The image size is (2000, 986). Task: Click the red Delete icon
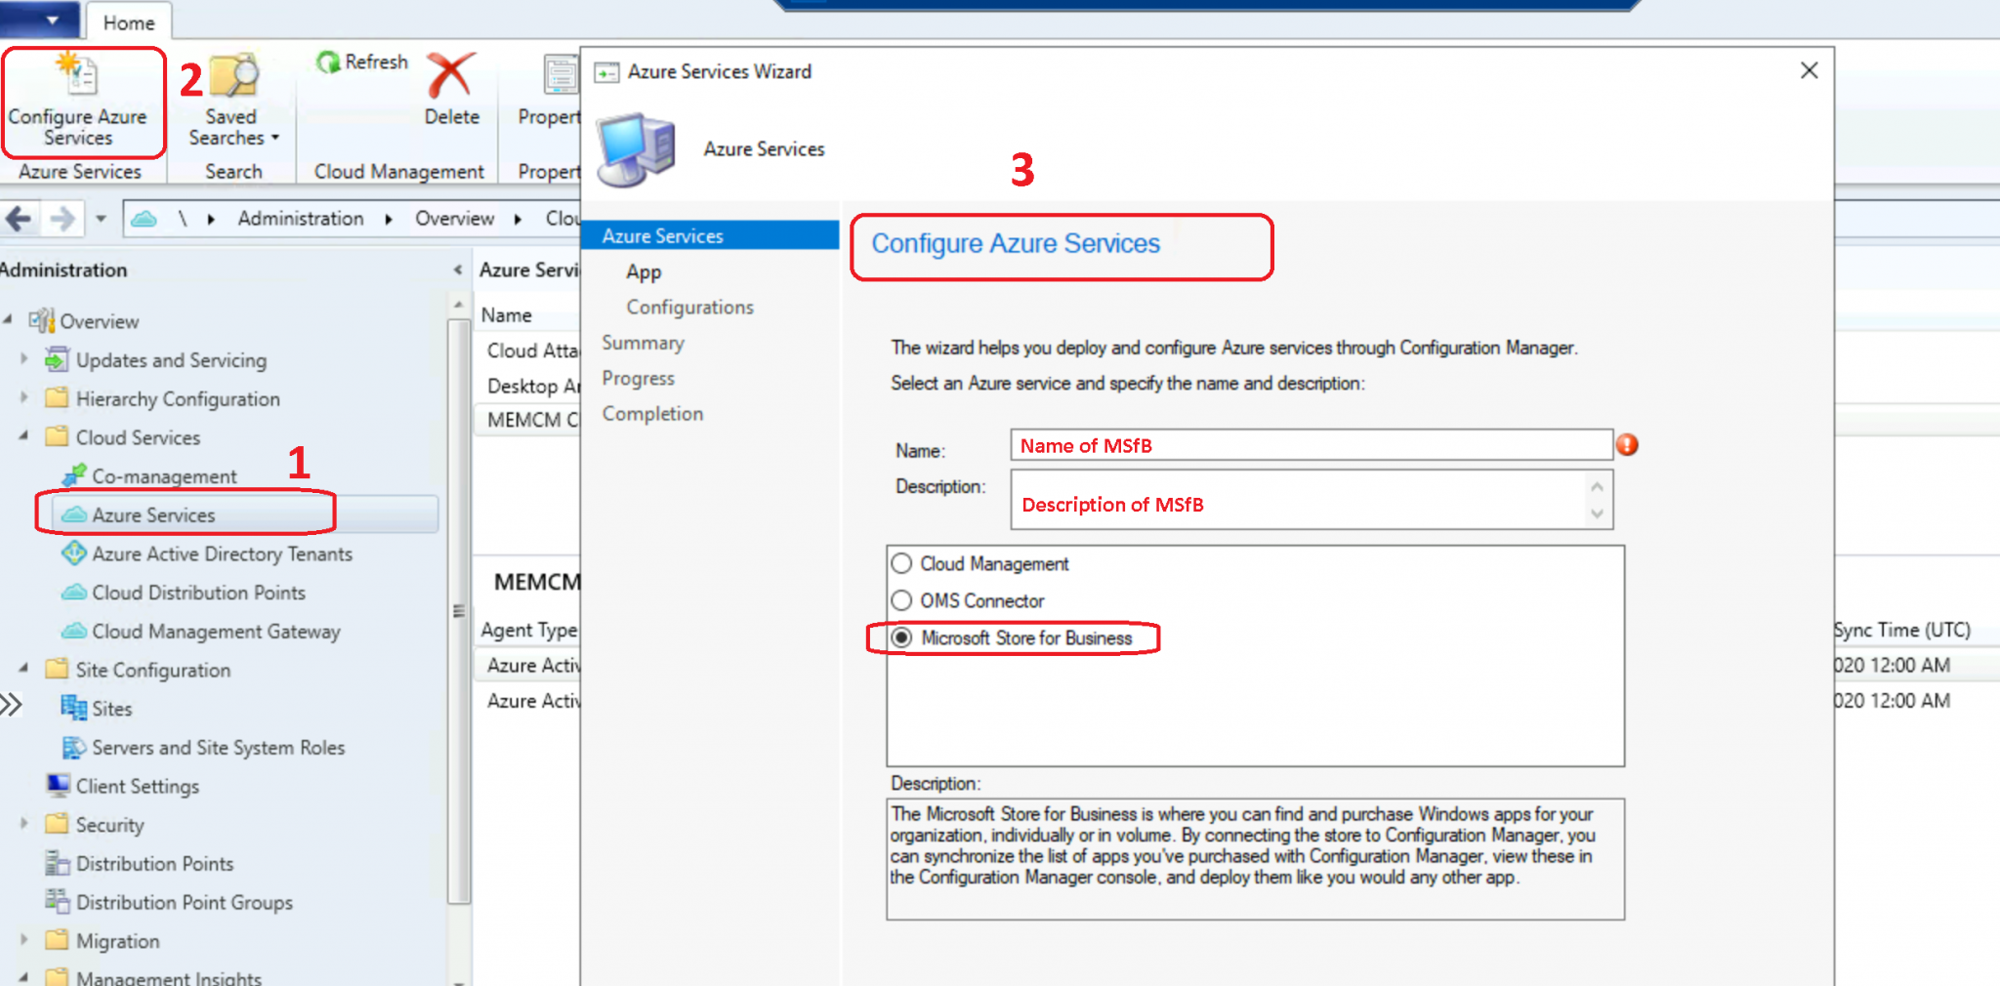coord(450,76)
